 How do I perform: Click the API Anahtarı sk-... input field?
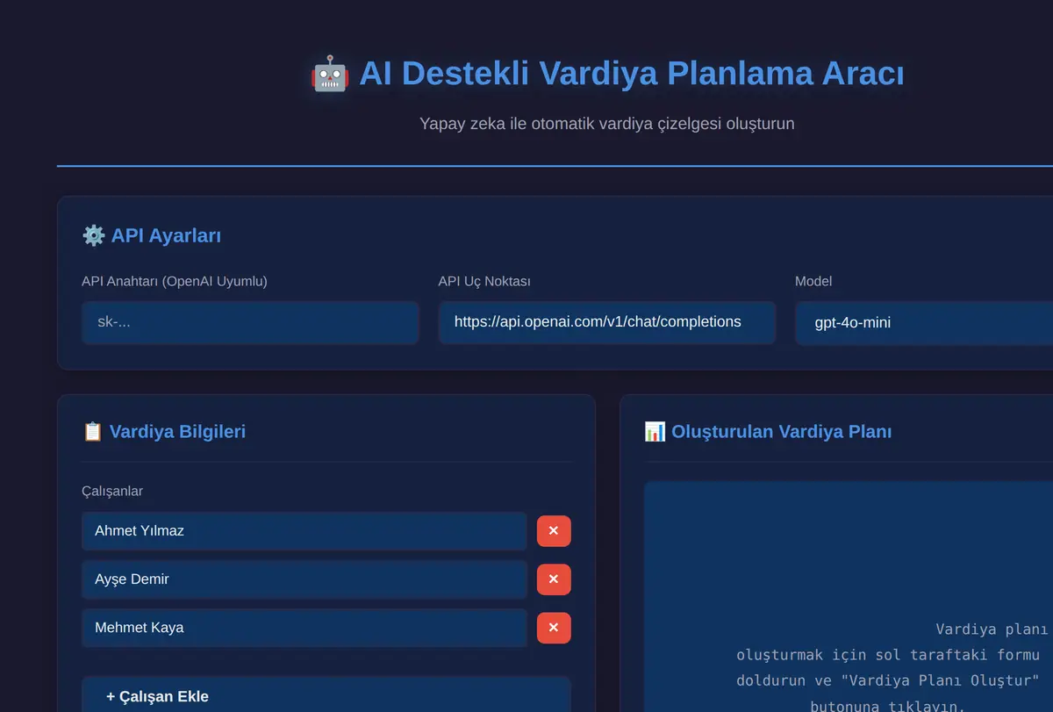(x=250, y=322)
